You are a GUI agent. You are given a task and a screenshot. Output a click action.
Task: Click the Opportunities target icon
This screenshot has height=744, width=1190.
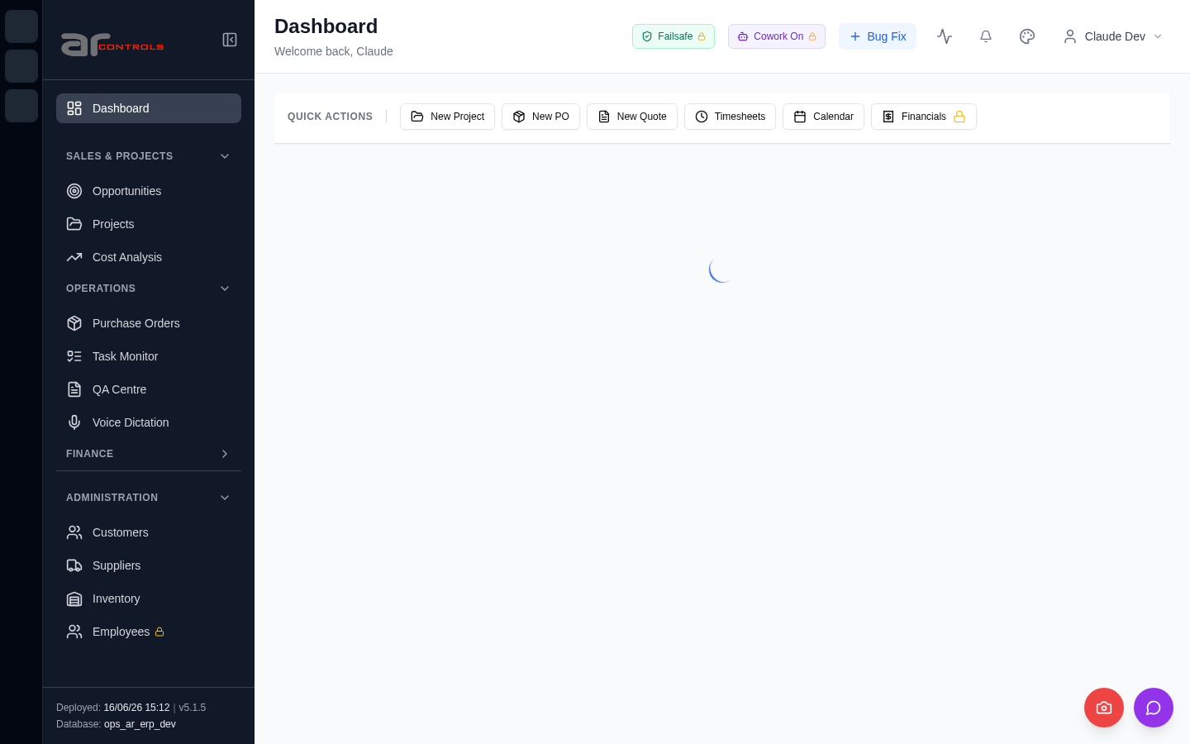pyautogui.click(x=74, y=191)
